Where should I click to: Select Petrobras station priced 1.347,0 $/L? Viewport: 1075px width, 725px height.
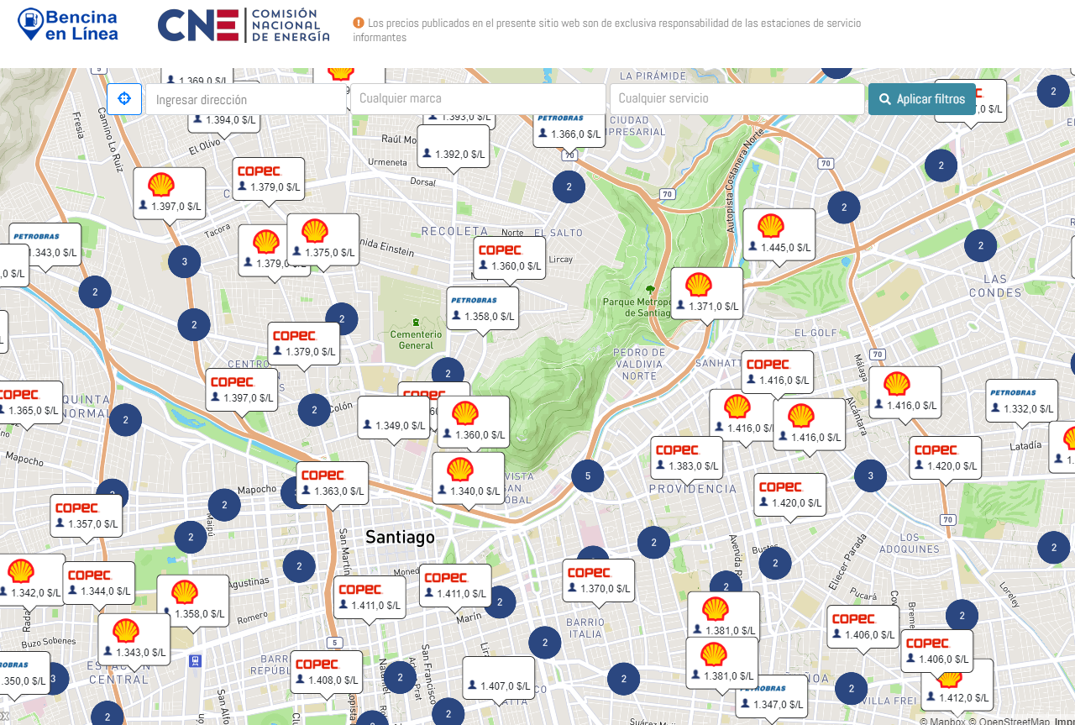point(773,697)
